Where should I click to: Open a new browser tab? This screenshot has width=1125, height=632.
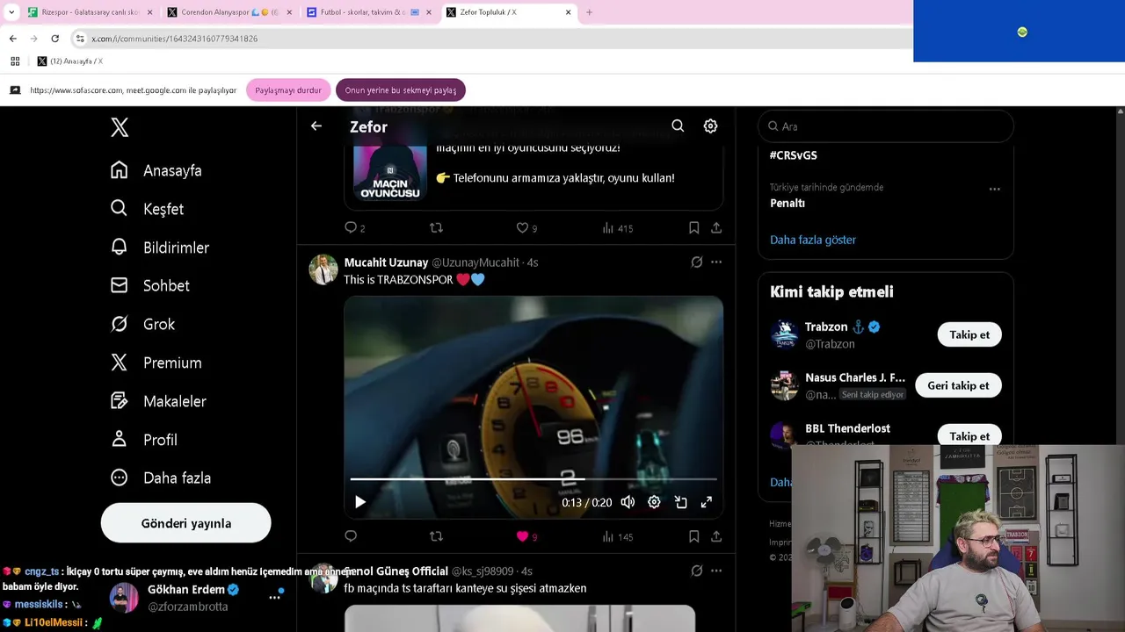coord(589,12)
